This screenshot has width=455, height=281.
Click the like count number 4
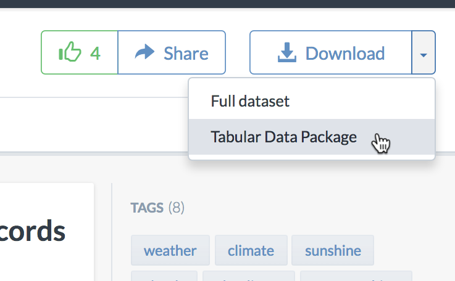(x=95, y=54)
